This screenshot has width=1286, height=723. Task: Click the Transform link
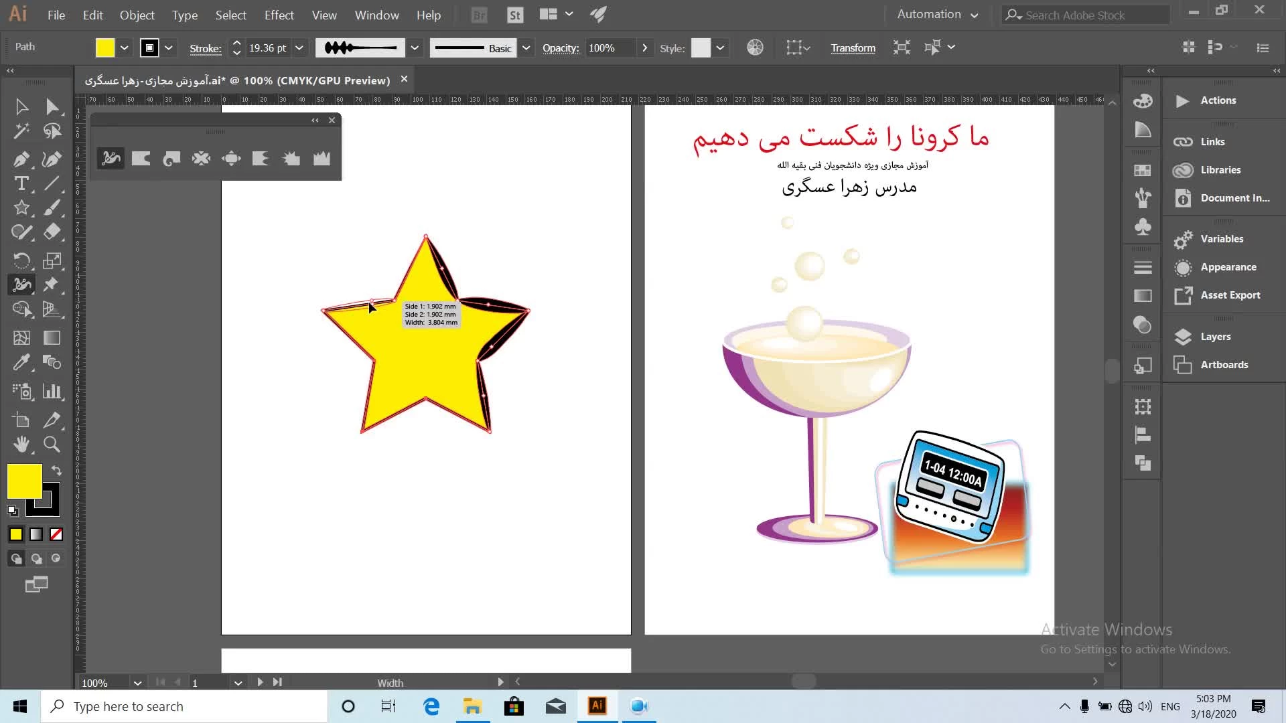(x=853, y=48)
